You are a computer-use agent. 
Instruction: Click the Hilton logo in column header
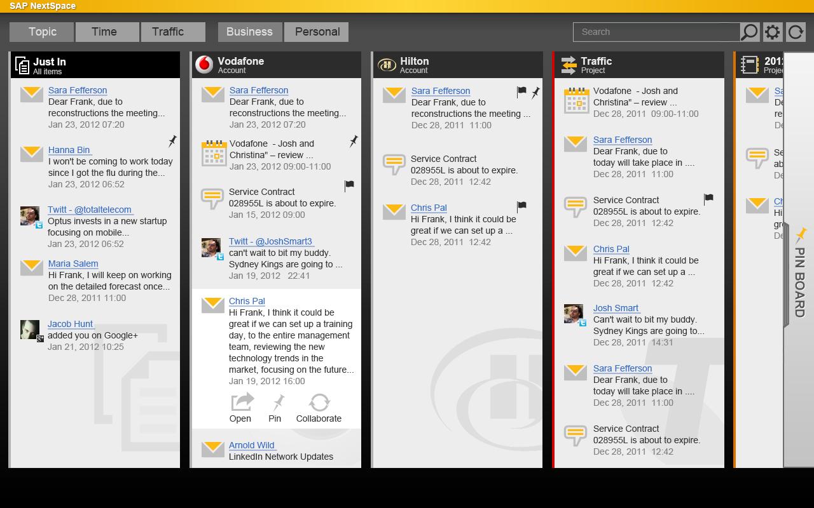tap(387, 65)
